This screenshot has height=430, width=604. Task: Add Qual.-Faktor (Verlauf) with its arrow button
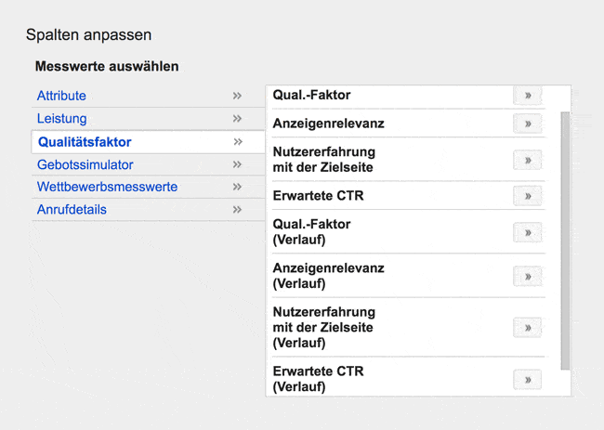point(528,232)
